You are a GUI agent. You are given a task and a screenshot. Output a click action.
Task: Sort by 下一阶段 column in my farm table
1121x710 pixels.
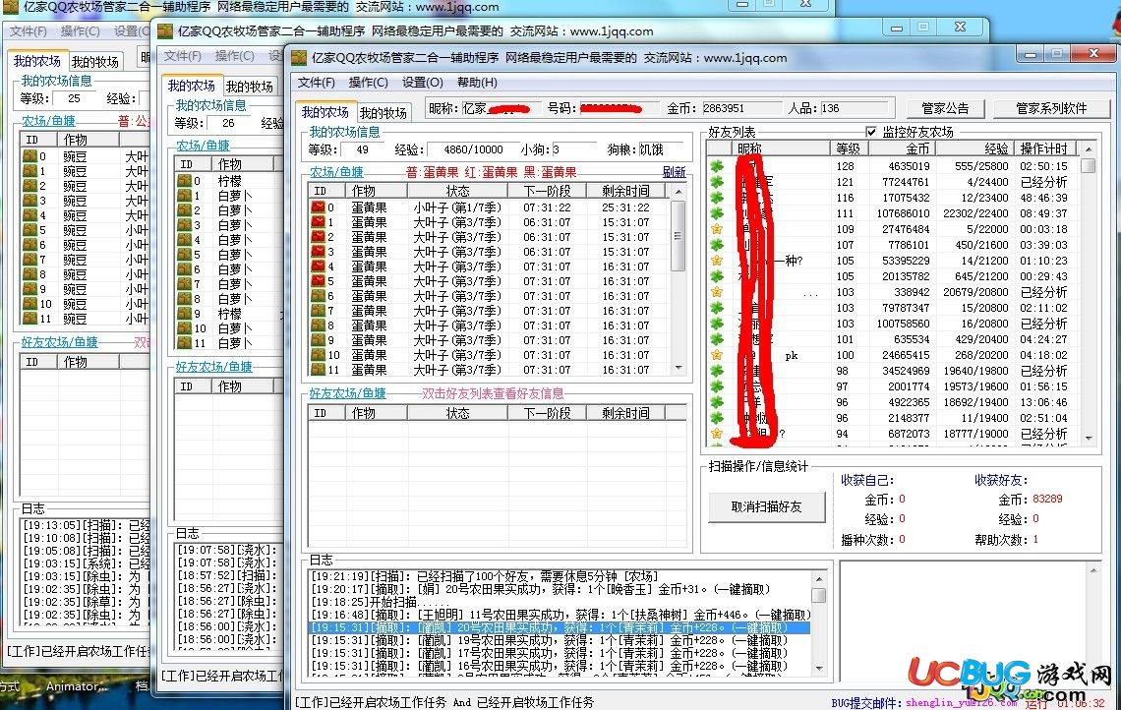pos(547,191)
